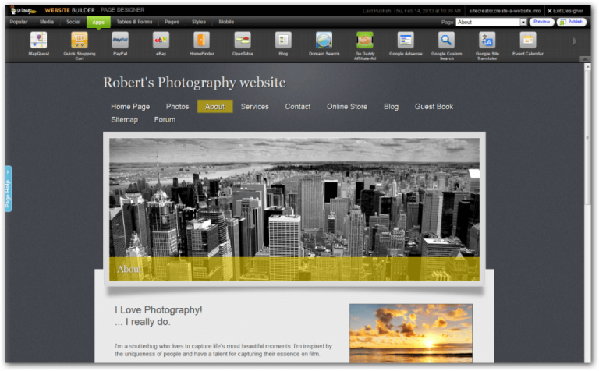Choose the Google Adsense app
This screenshot has height=371, width=599.
(406, 41)
